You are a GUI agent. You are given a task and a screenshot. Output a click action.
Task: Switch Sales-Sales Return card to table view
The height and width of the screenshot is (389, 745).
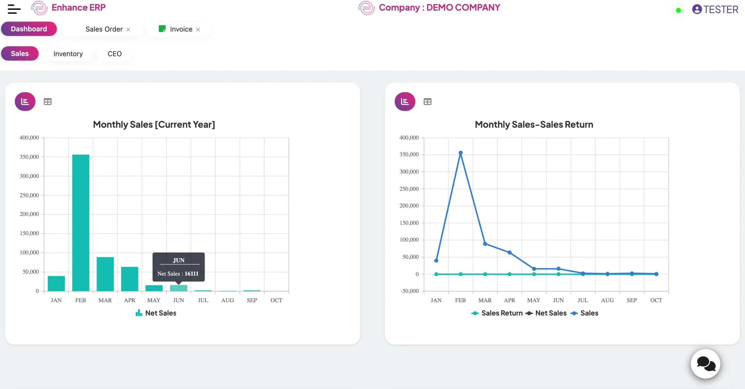427,102
